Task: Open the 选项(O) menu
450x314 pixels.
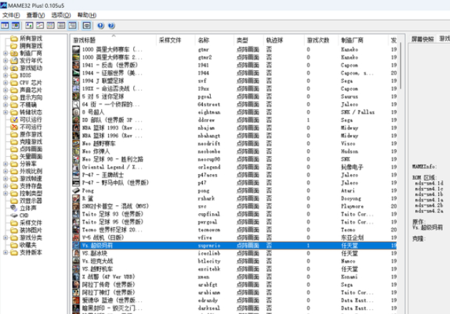Action: click(61, 15)
